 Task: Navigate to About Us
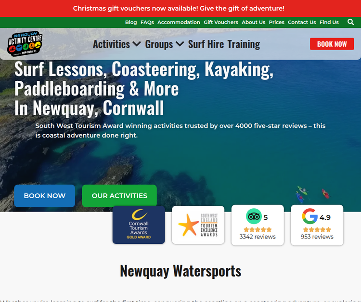pyautogui.click(x=253, y=22)
